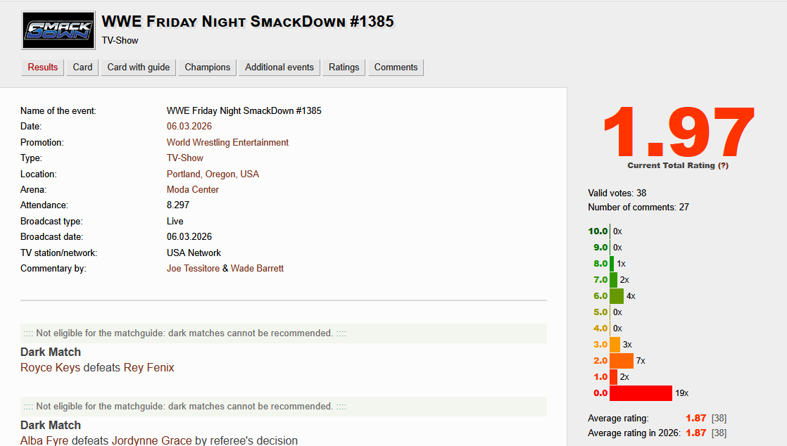
Task: Open the Additional events tab
Action: [279, 68]
